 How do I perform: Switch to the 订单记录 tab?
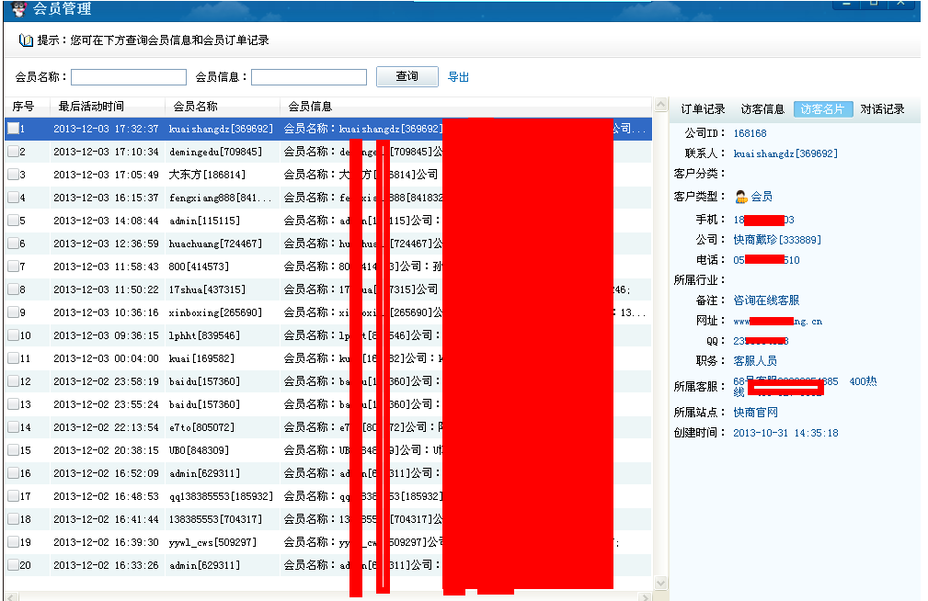[x=703, y=109]
